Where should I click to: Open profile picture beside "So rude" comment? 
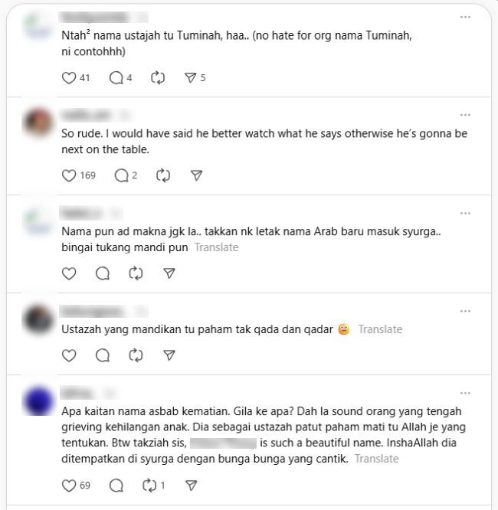38,123
